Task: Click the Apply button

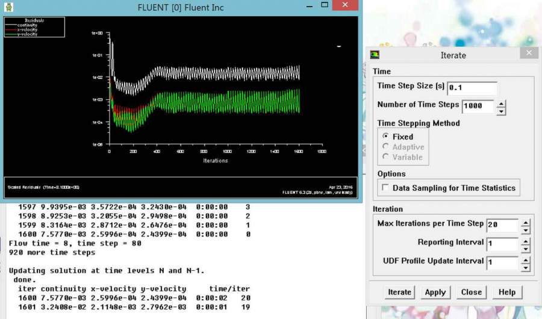Action: [435, 292]
